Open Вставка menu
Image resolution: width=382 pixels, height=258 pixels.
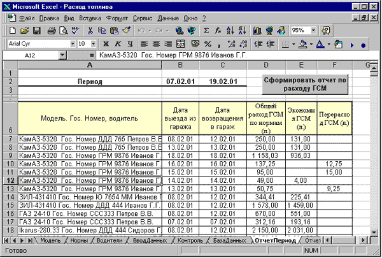pyautogui.click(x=90, y=18)
